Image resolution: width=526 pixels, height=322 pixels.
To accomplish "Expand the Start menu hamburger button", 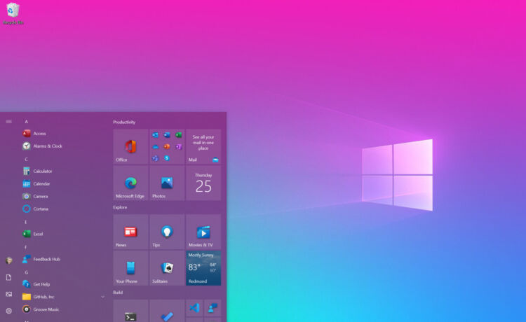I will 8,122.
